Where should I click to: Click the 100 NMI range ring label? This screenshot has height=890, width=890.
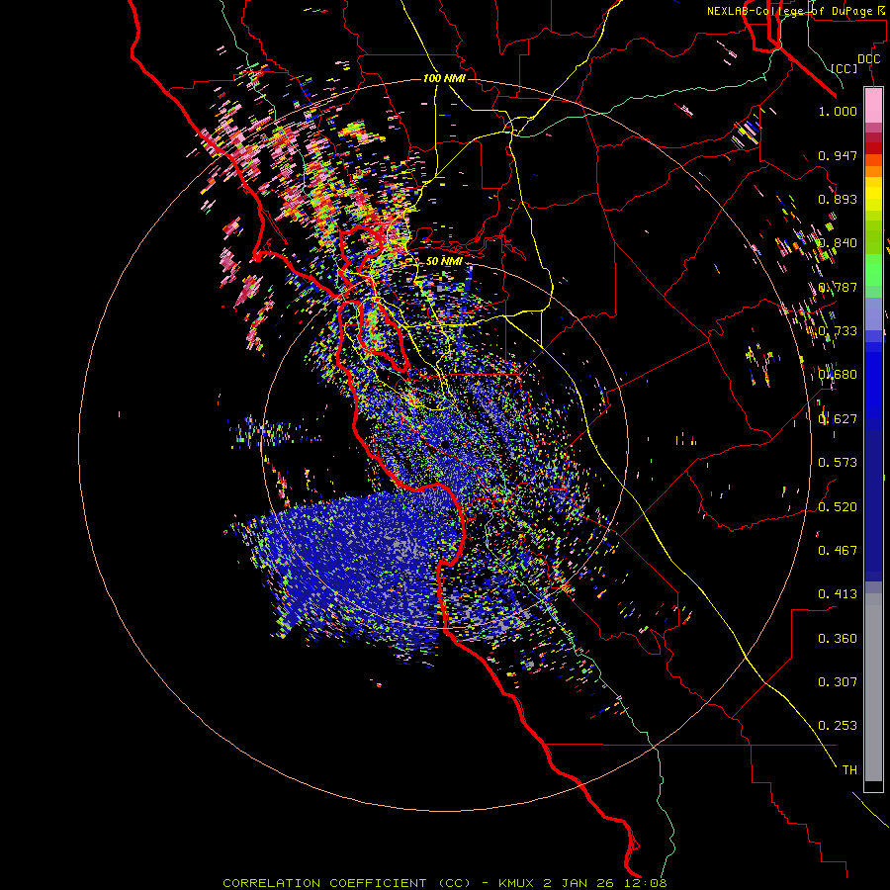[x=444, y=78]
